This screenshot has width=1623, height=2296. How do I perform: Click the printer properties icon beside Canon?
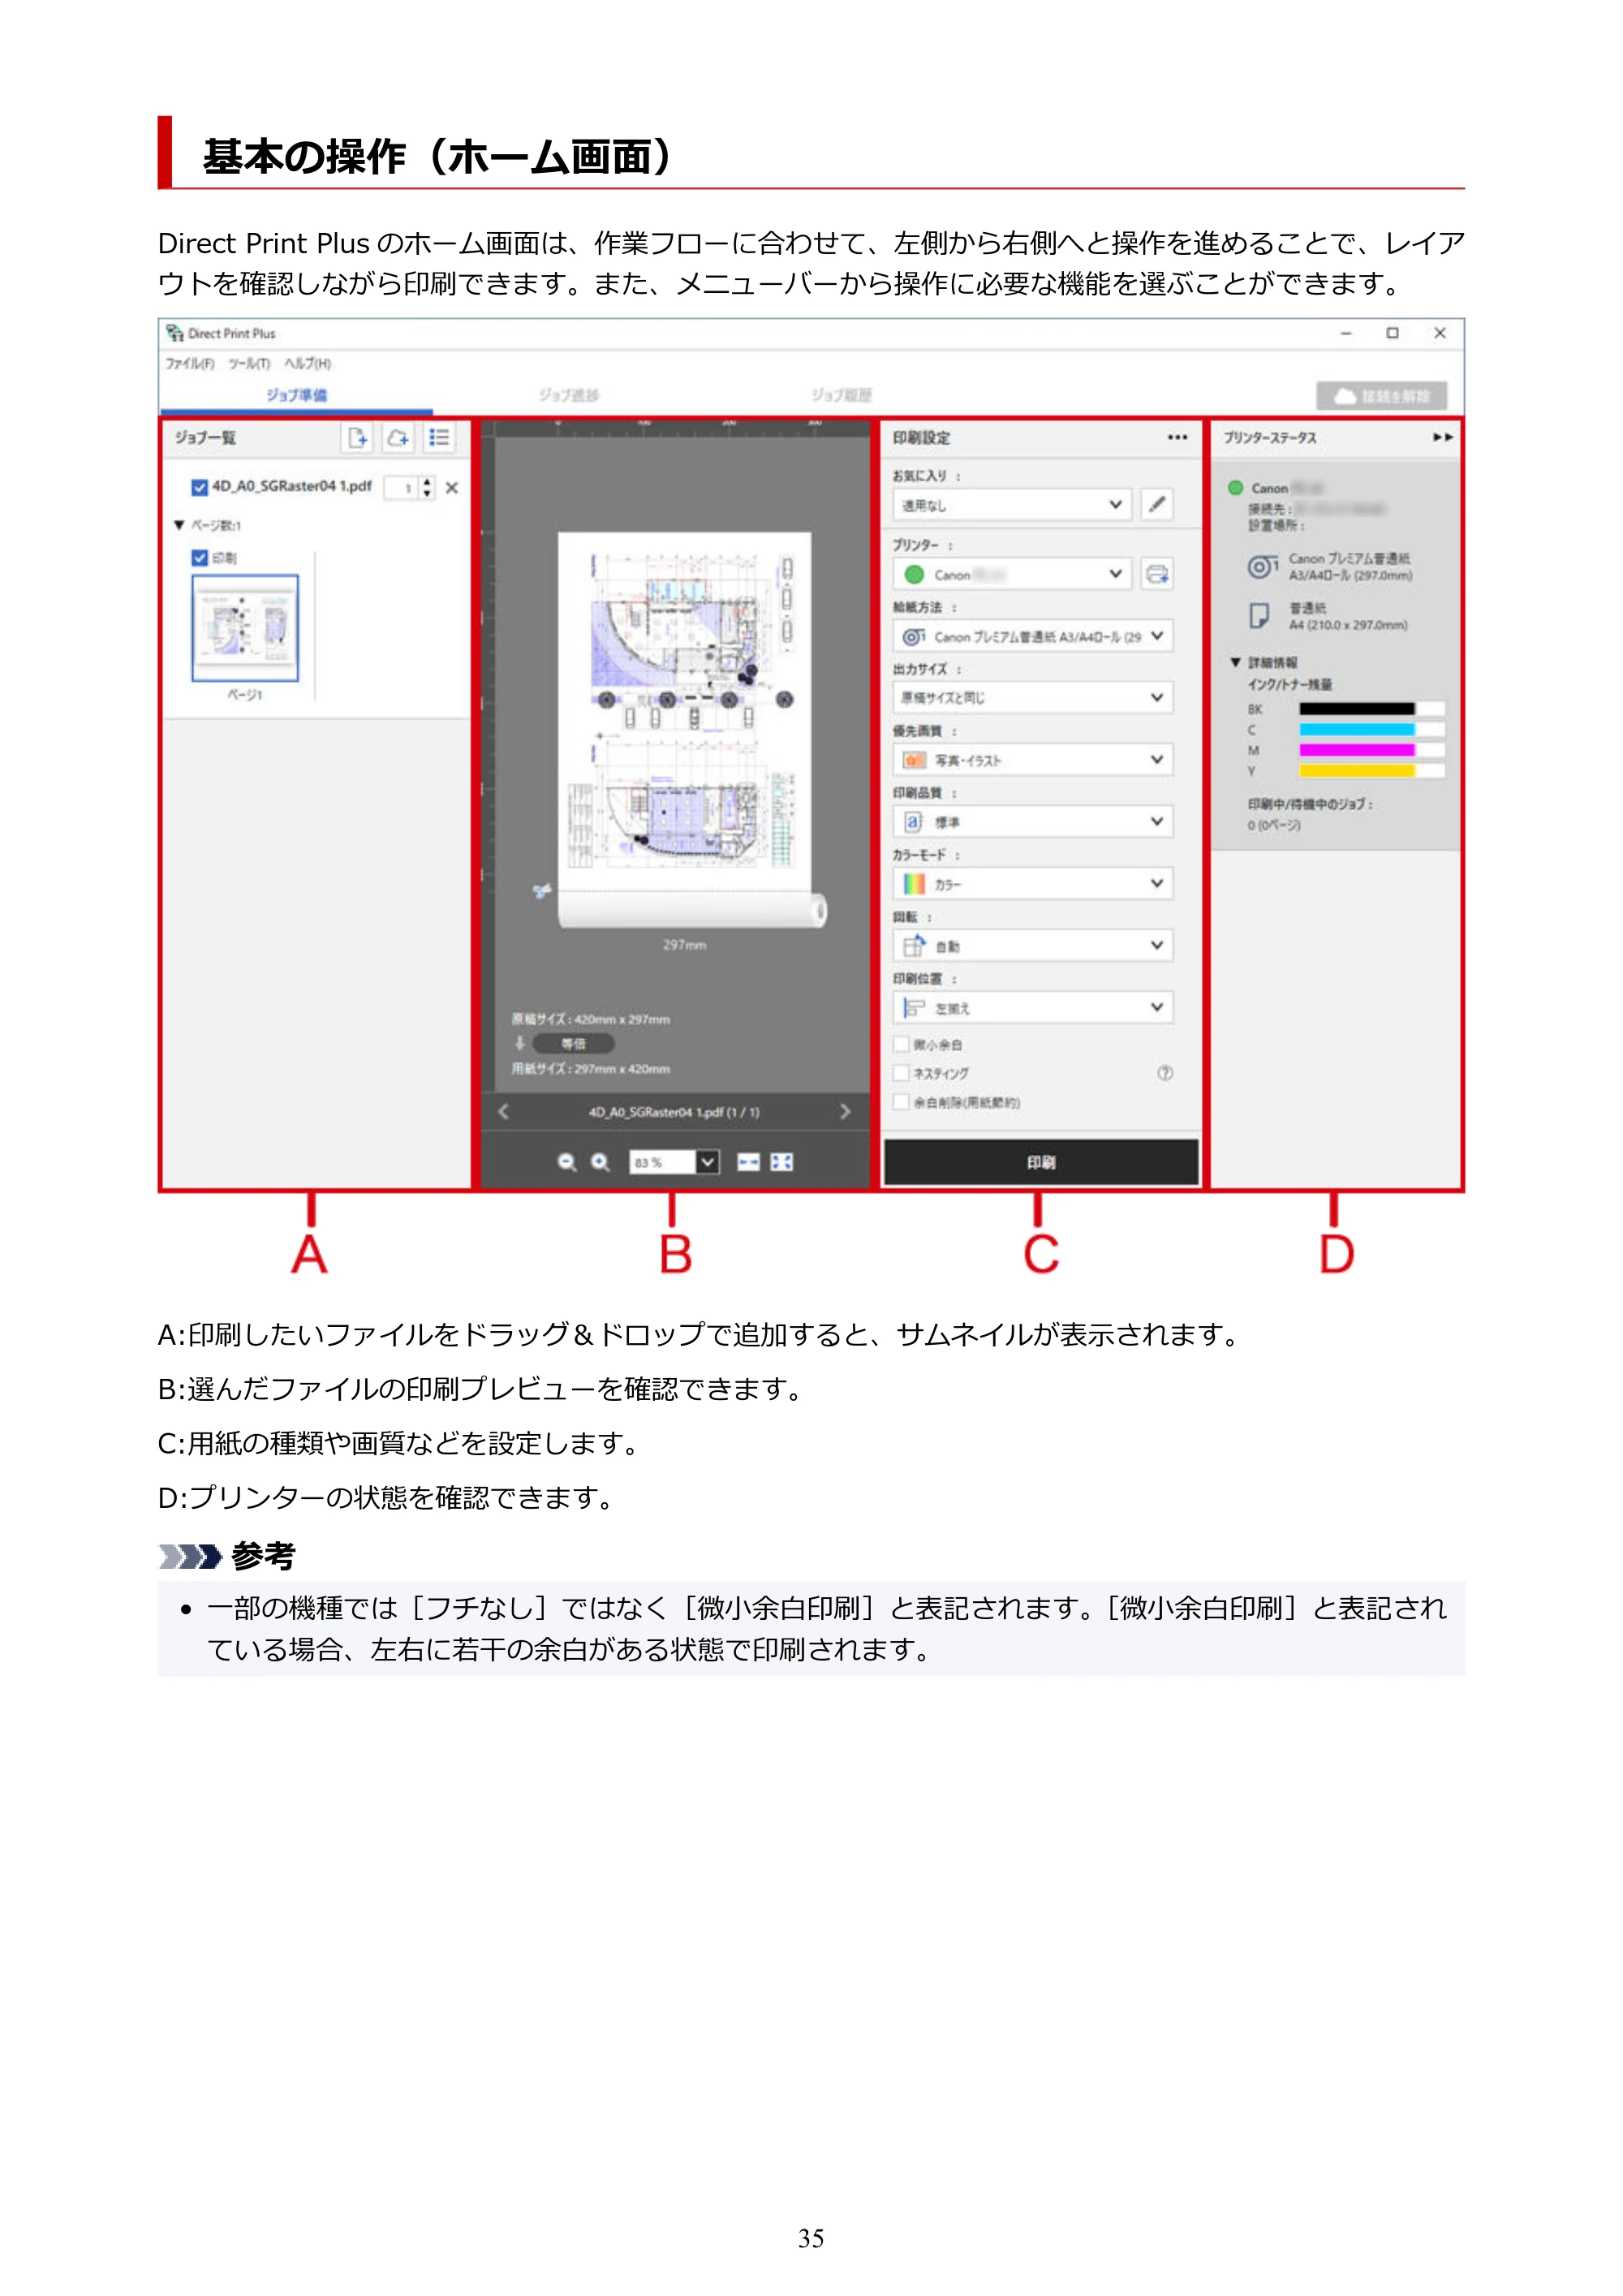click(1157, 574)
